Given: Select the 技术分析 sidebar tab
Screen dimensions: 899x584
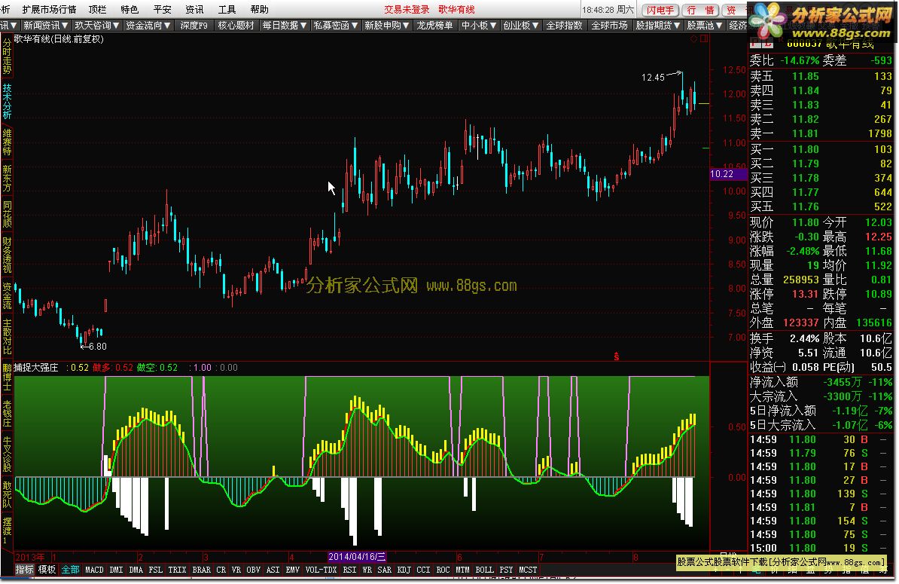Looking at the screenshot, I should (x=7, y=102).
